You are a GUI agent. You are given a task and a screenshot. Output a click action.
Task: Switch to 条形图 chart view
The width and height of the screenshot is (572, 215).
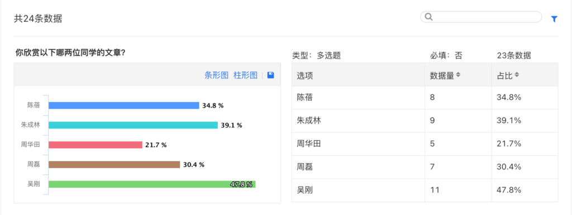point(216,75)
